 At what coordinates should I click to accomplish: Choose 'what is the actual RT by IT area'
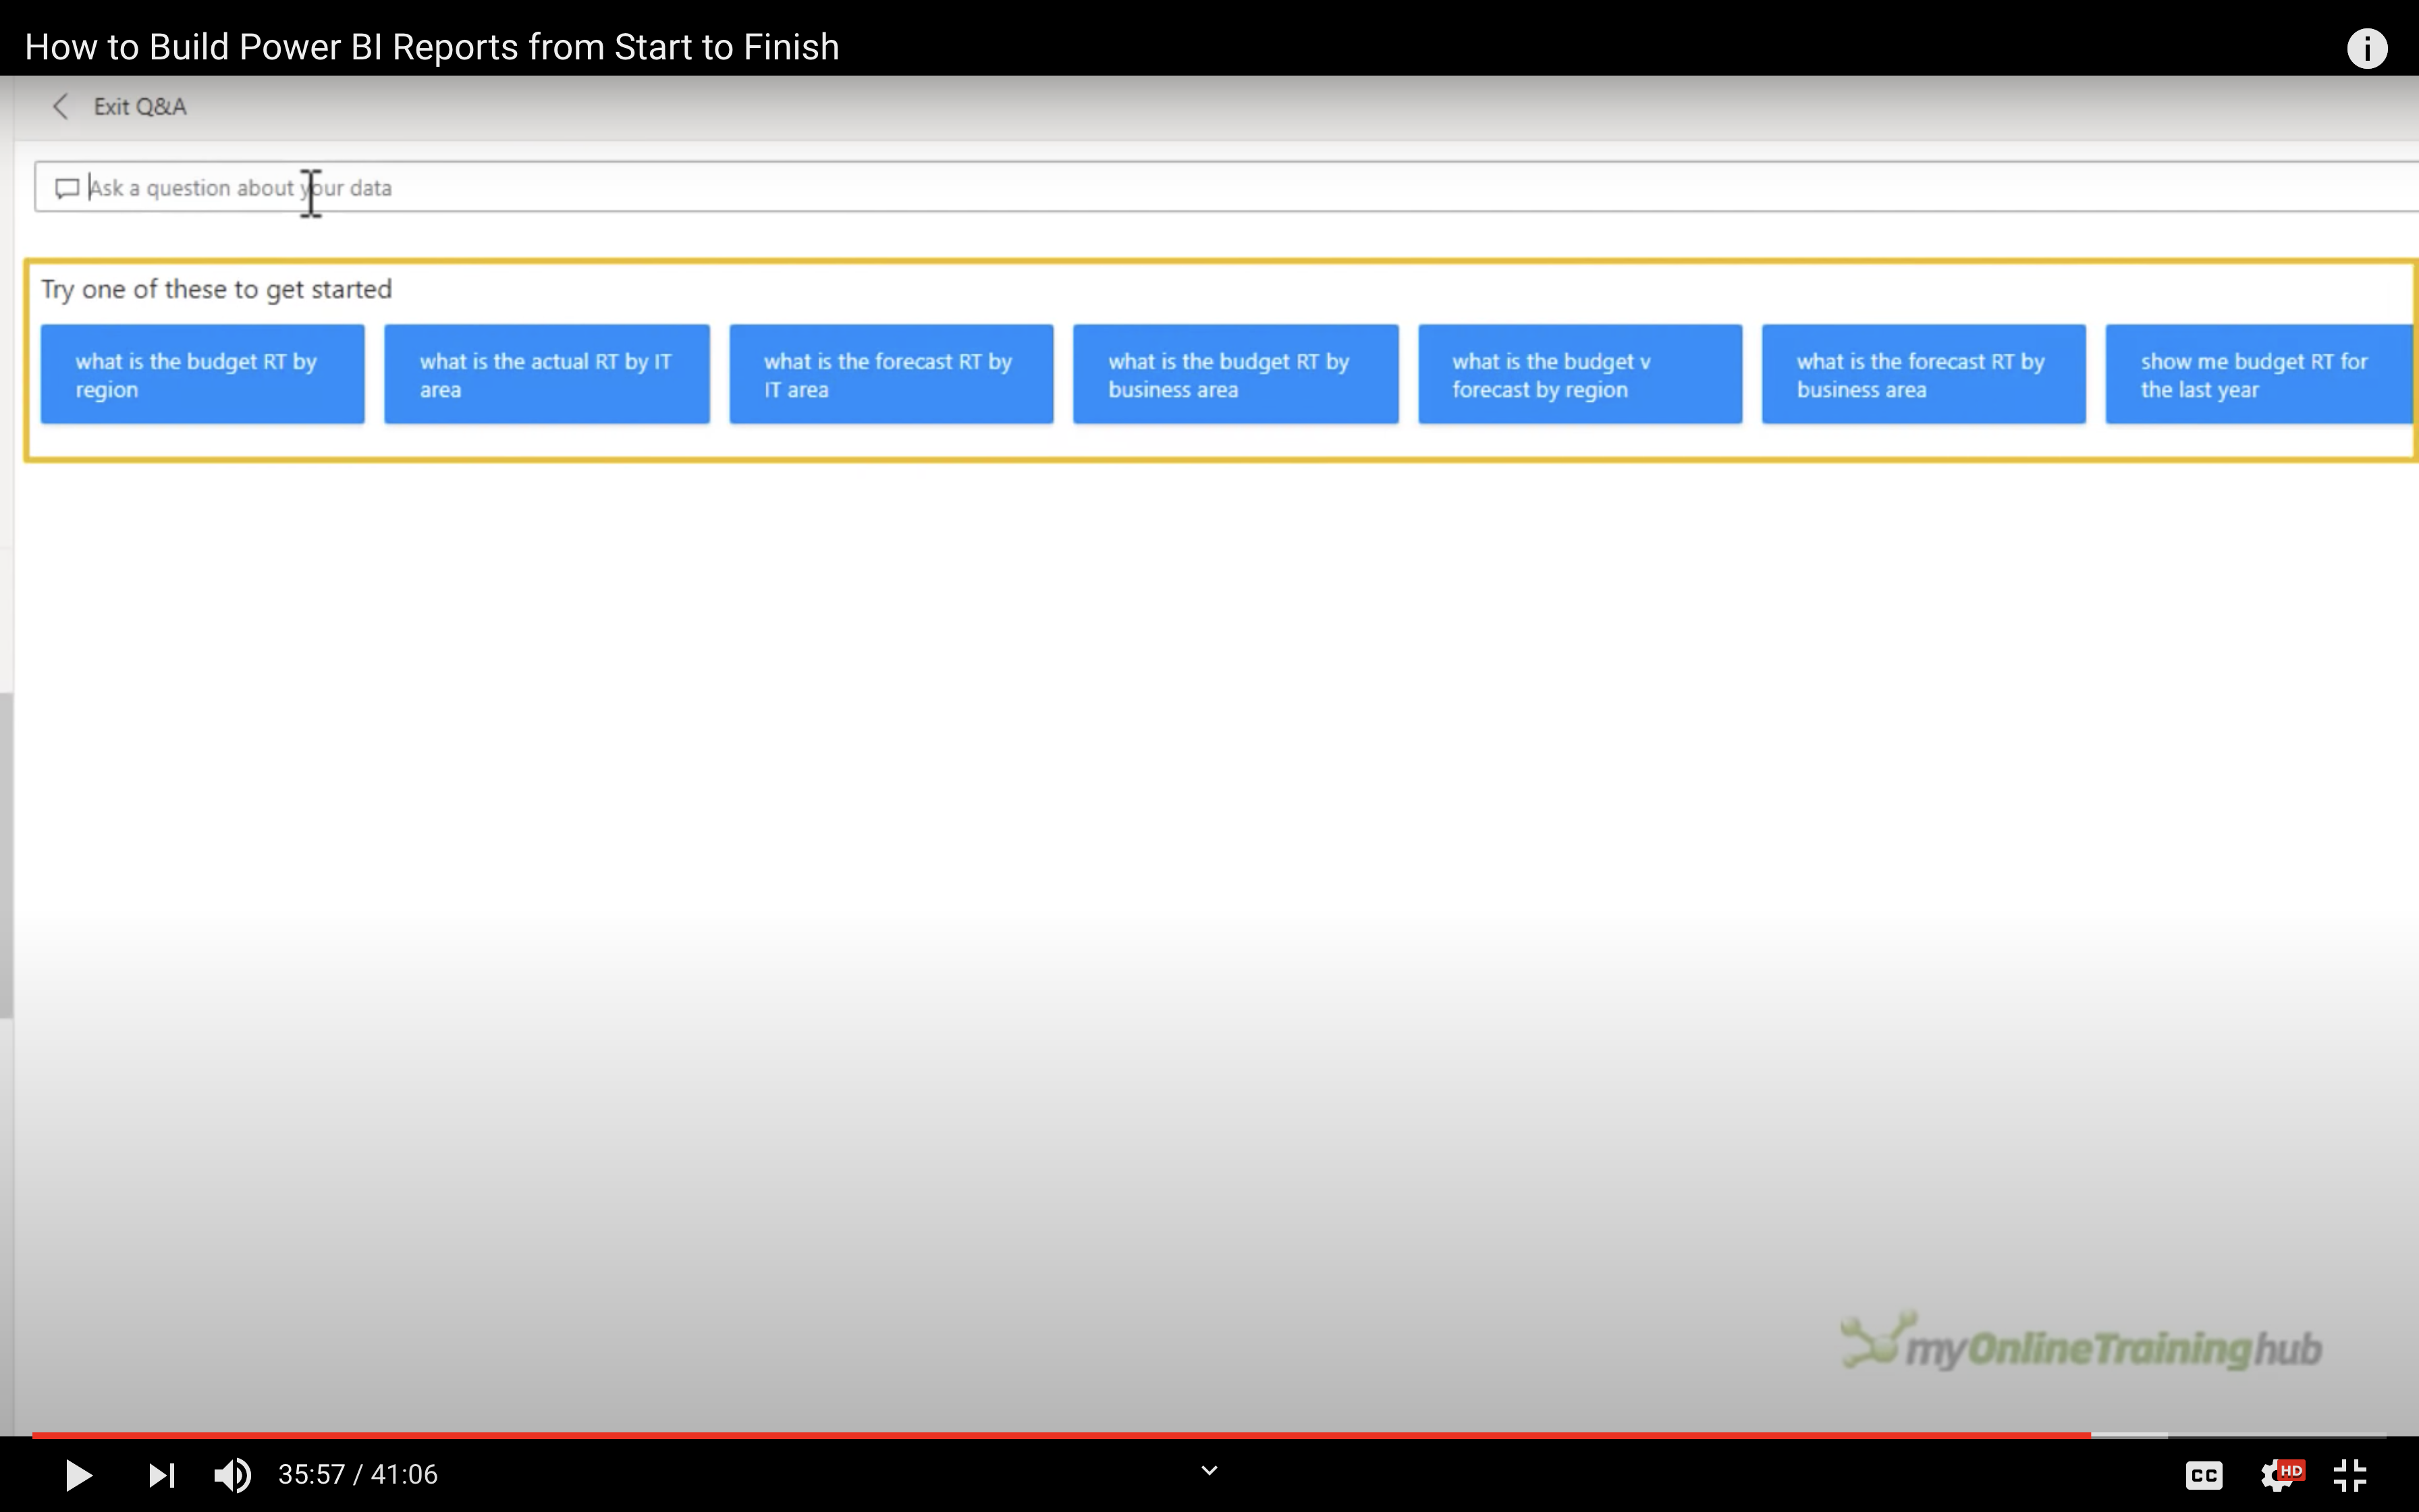click(547, 375)
